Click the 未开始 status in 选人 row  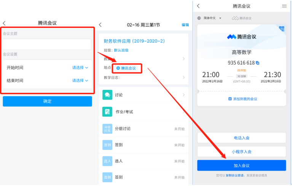click(x=179, y=161)
